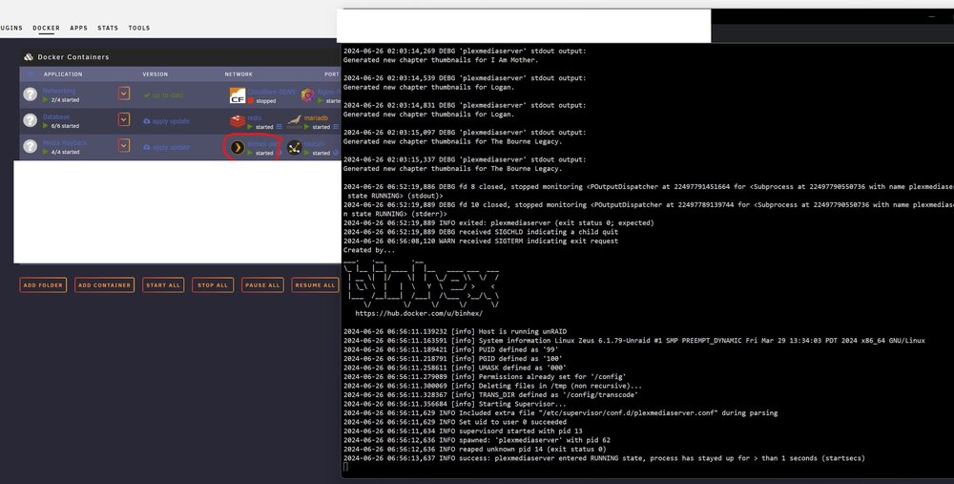Click the '4/4 started' status text
This screenshot has height=484, width=954.
click(65, 152)
